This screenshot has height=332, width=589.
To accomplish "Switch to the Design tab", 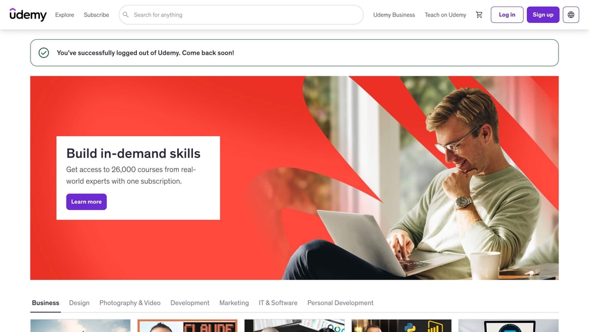I will click(x=79, y=303).
